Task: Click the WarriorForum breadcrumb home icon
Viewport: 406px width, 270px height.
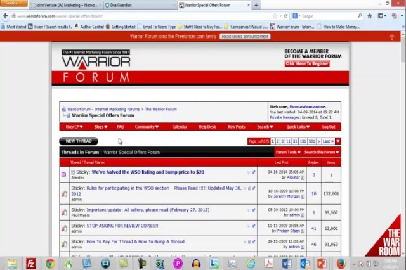Action: pos(63,109)
